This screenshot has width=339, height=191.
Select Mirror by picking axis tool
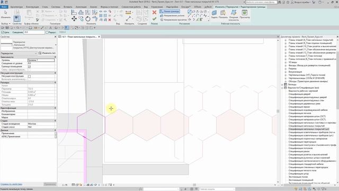tap(88, 12)
